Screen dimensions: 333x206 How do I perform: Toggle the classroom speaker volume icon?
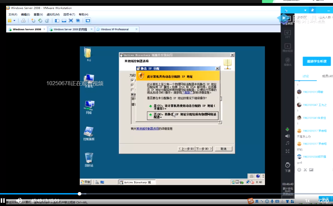coord(287,136)
